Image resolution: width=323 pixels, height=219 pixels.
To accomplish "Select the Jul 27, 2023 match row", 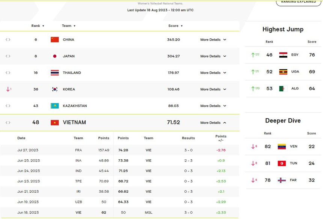I will 119,150.
